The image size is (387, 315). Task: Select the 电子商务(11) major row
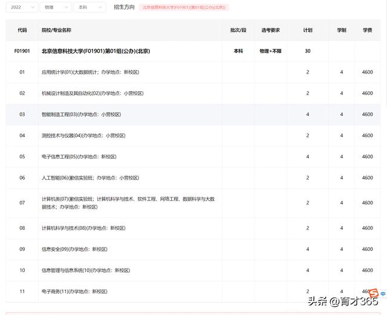pyautogui.click(x=193, y=291)
